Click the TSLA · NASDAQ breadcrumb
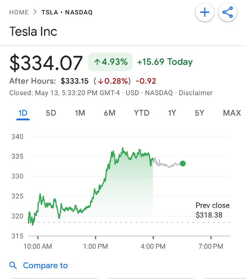The image size is (246, 279). pos(68,12)
